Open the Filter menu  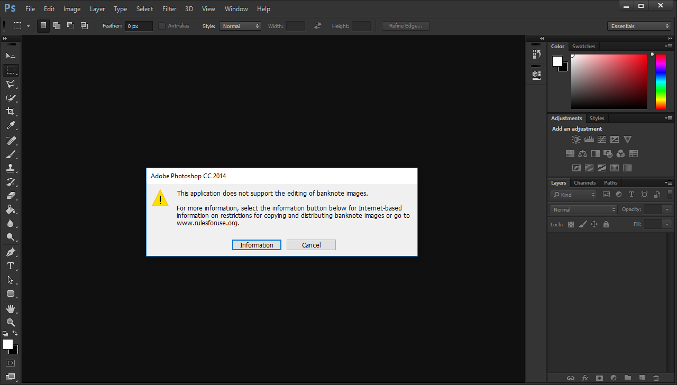[169, 9]
